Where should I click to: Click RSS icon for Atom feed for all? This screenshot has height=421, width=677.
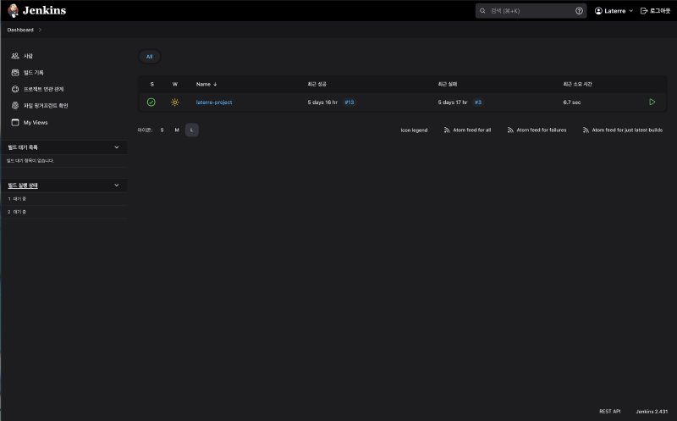click(x=447, y=130)
